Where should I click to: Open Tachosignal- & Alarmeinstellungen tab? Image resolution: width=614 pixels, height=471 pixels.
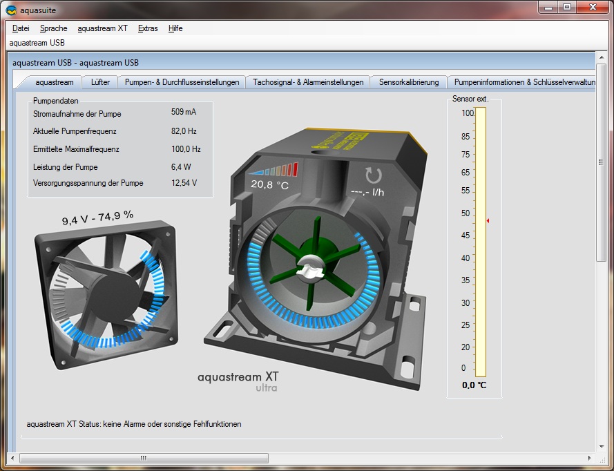(308, 82)
